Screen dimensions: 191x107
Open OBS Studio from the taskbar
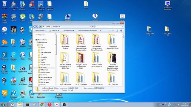coord(64,105)
